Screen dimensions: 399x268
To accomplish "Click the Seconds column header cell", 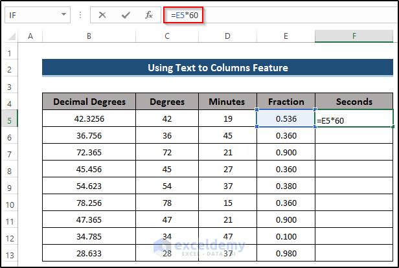I will (354, 102).
